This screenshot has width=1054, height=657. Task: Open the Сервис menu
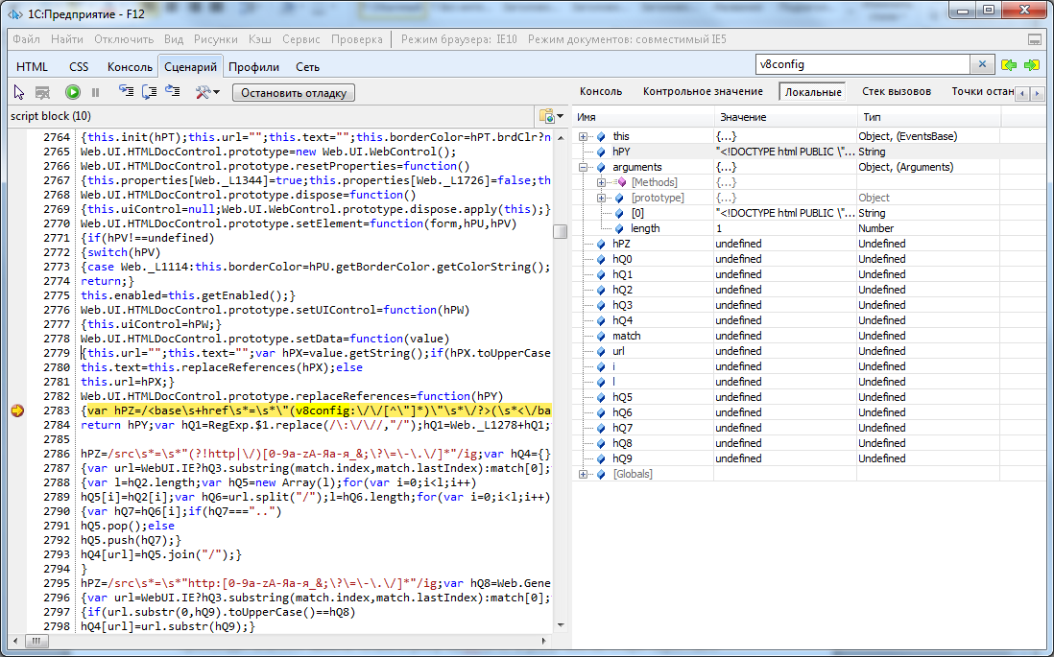coord(301,39)
